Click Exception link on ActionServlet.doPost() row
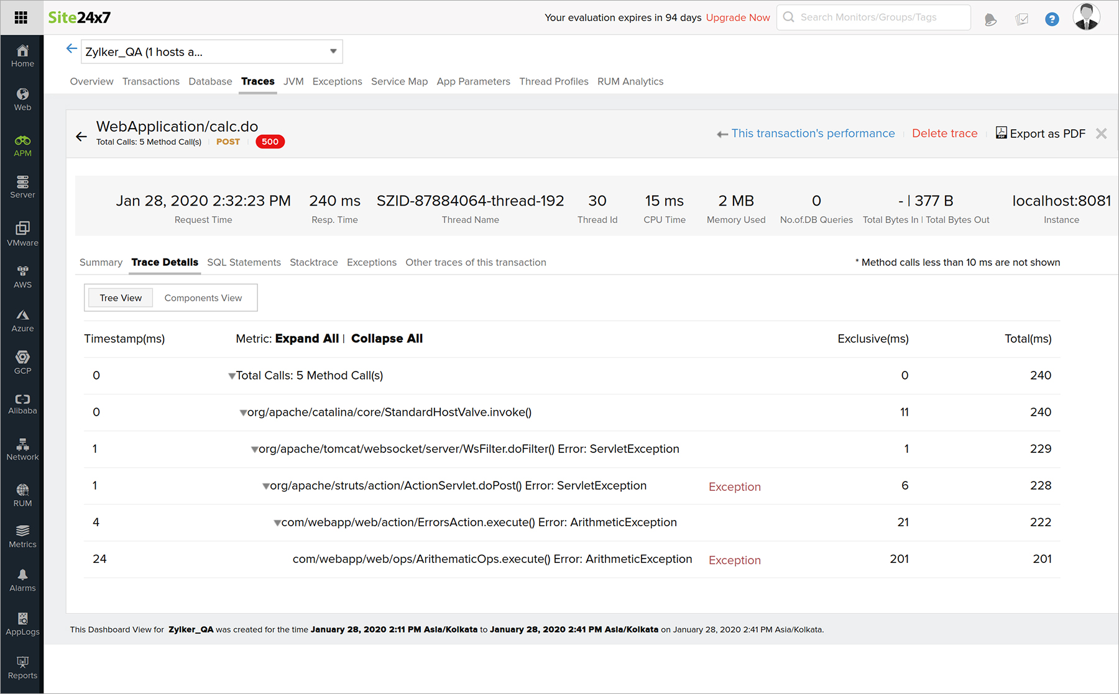The height and width of the screenshot is (694, 1119). [735, 487]
